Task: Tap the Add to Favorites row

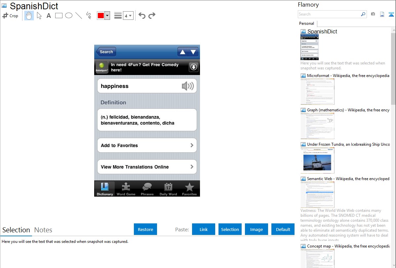Action: [147, 145]
